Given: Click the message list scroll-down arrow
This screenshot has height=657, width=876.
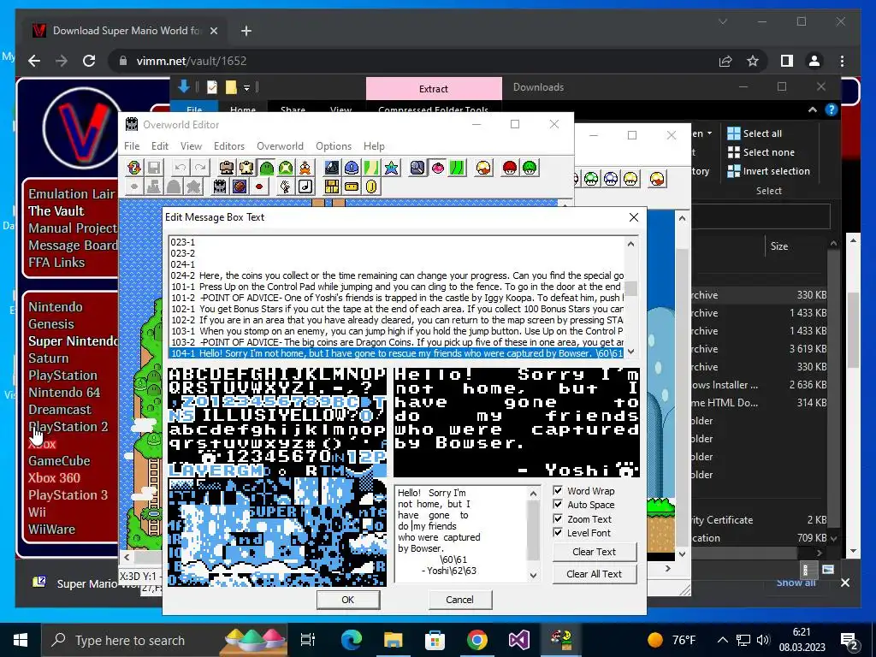Looking at the screenshot, I should (630, 352).
